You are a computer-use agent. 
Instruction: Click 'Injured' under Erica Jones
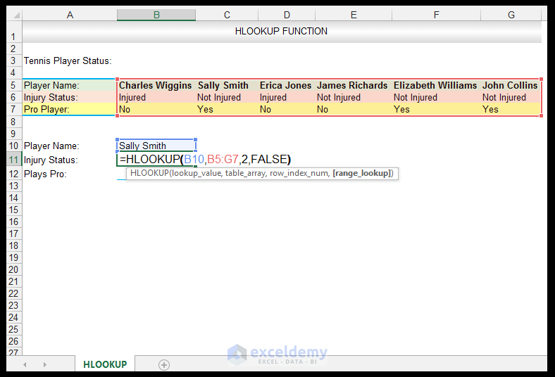tap(287, 97)
